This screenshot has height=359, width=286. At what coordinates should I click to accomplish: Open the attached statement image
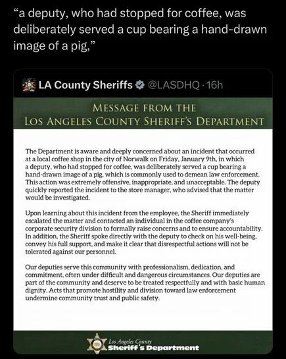(x=143, y=225)
